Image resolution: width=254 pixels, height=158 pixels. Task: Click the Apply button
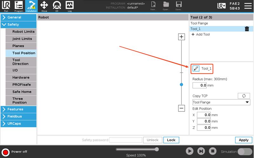coord(244,140)
